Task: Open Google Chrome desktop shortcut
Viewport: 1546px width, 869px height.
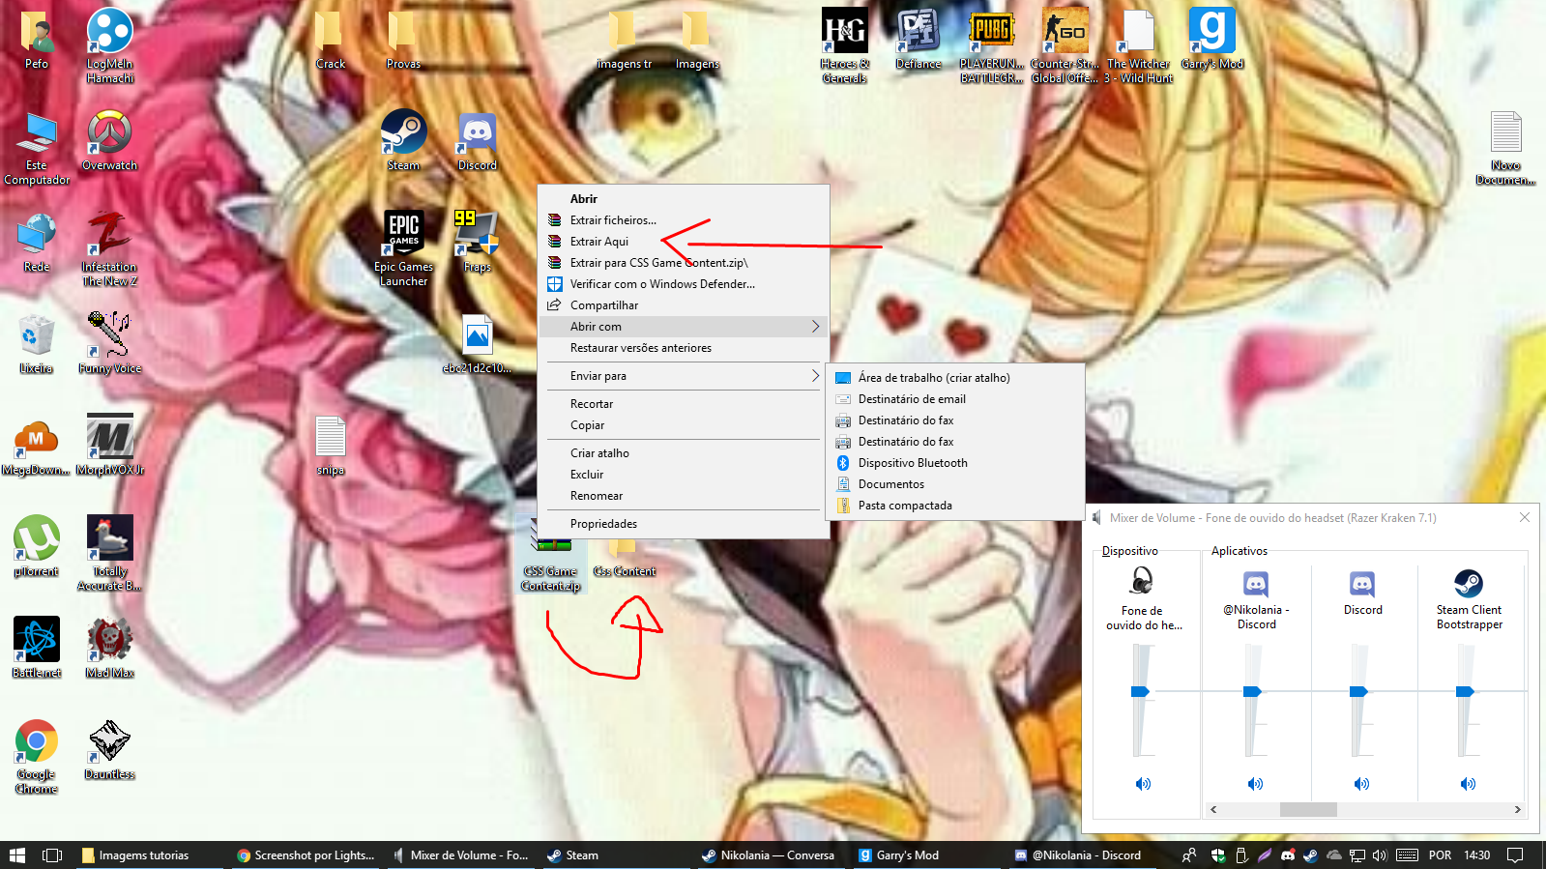Action: point(36,756)
